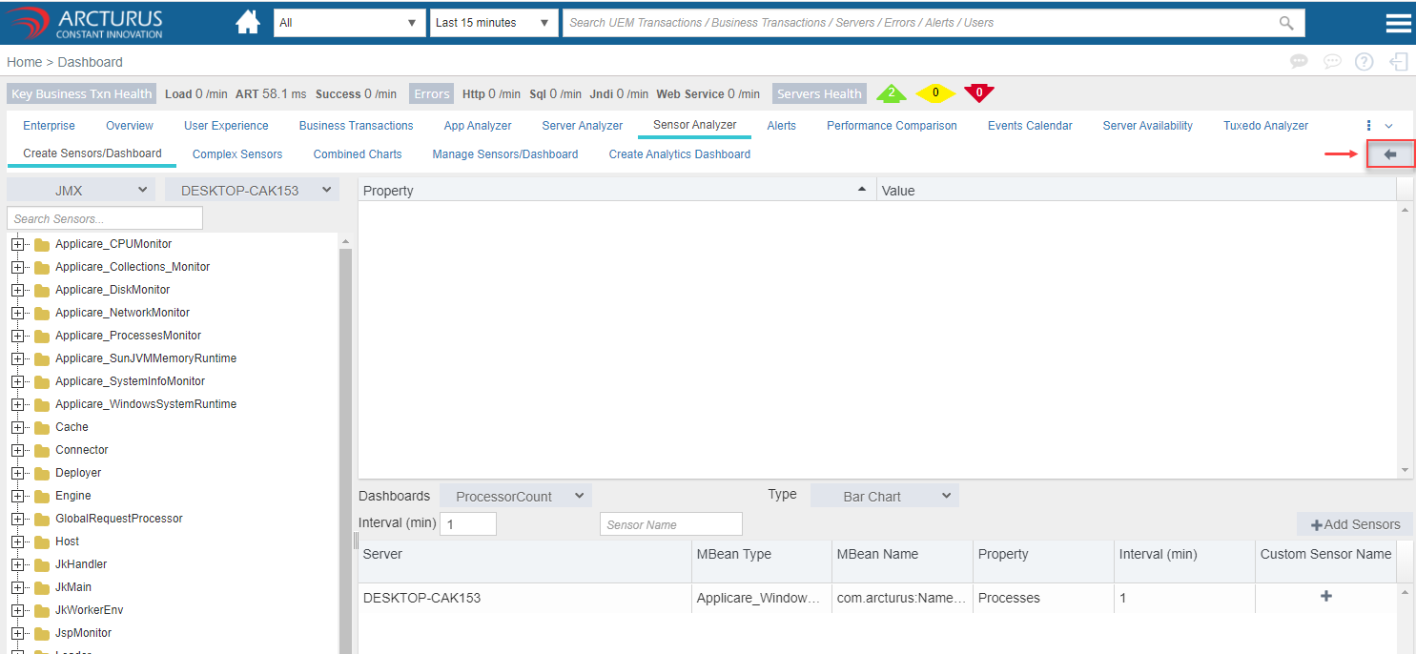Click the red servers health indicator
The image size is (1416, 654).
[978, 93]
